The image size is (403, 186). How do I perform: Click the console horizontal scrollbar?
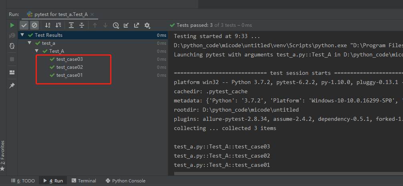(288, 174)
